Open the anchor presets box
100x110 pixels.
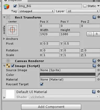(12, 30)
